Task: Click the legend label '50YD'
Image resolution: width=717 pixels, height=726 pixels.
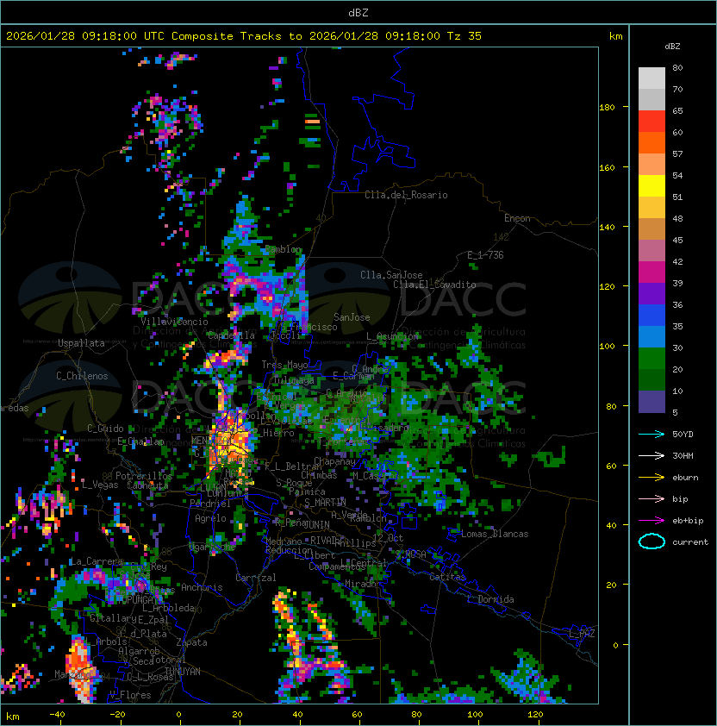Action: [x=683, y=435]
